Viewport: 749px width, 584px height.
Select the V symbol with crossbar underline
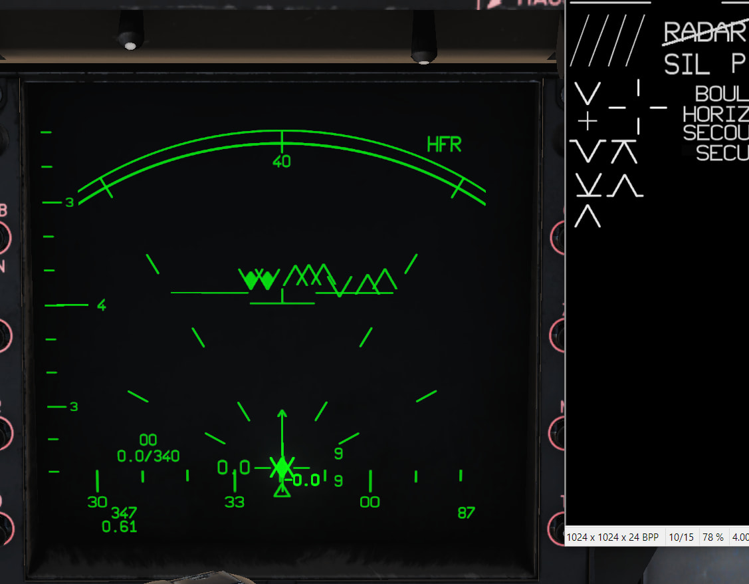coord(588,185)
